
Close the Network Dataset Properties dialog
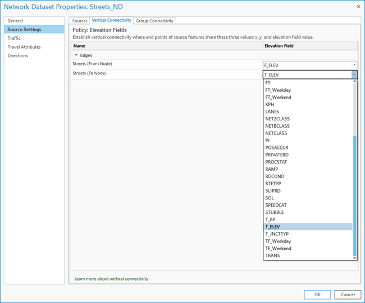pos(358,7)
